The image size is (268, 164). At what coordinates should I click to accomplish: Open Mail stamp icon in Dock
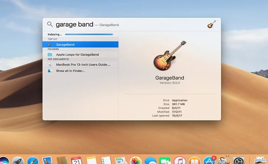pyautogui.click(x=47, y=161)
